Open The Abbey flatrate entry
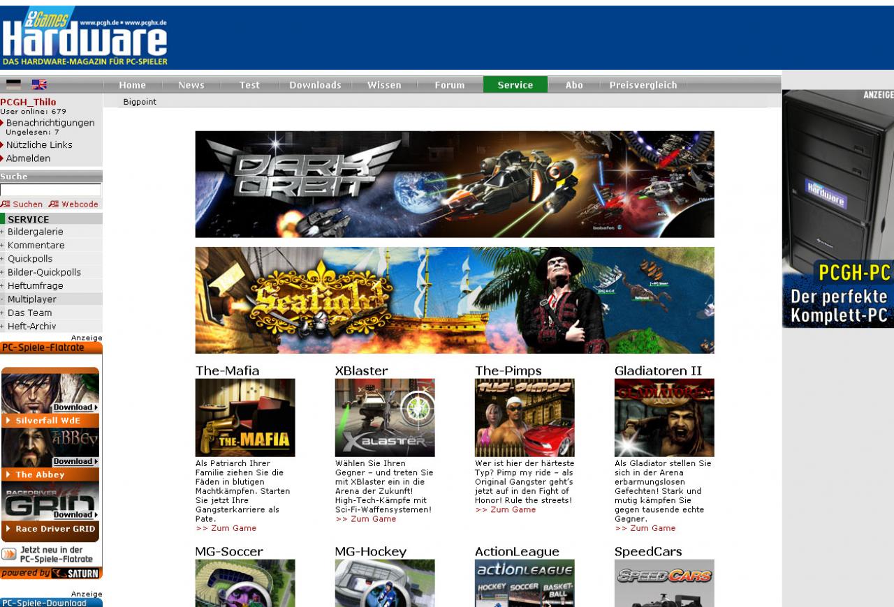The height and width of the screenshot is (607, 894). pyautogui.click(x=50, y=474)
